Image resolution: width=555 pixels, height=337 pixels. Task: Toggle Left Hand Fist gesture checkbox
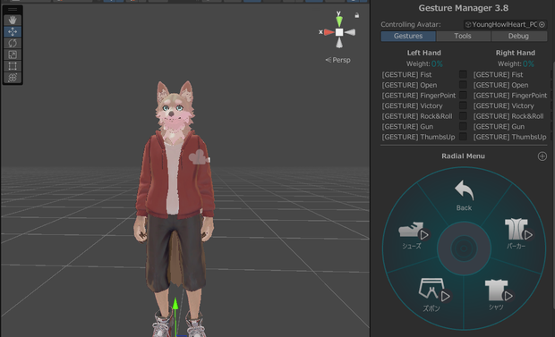tap(463, 74)
